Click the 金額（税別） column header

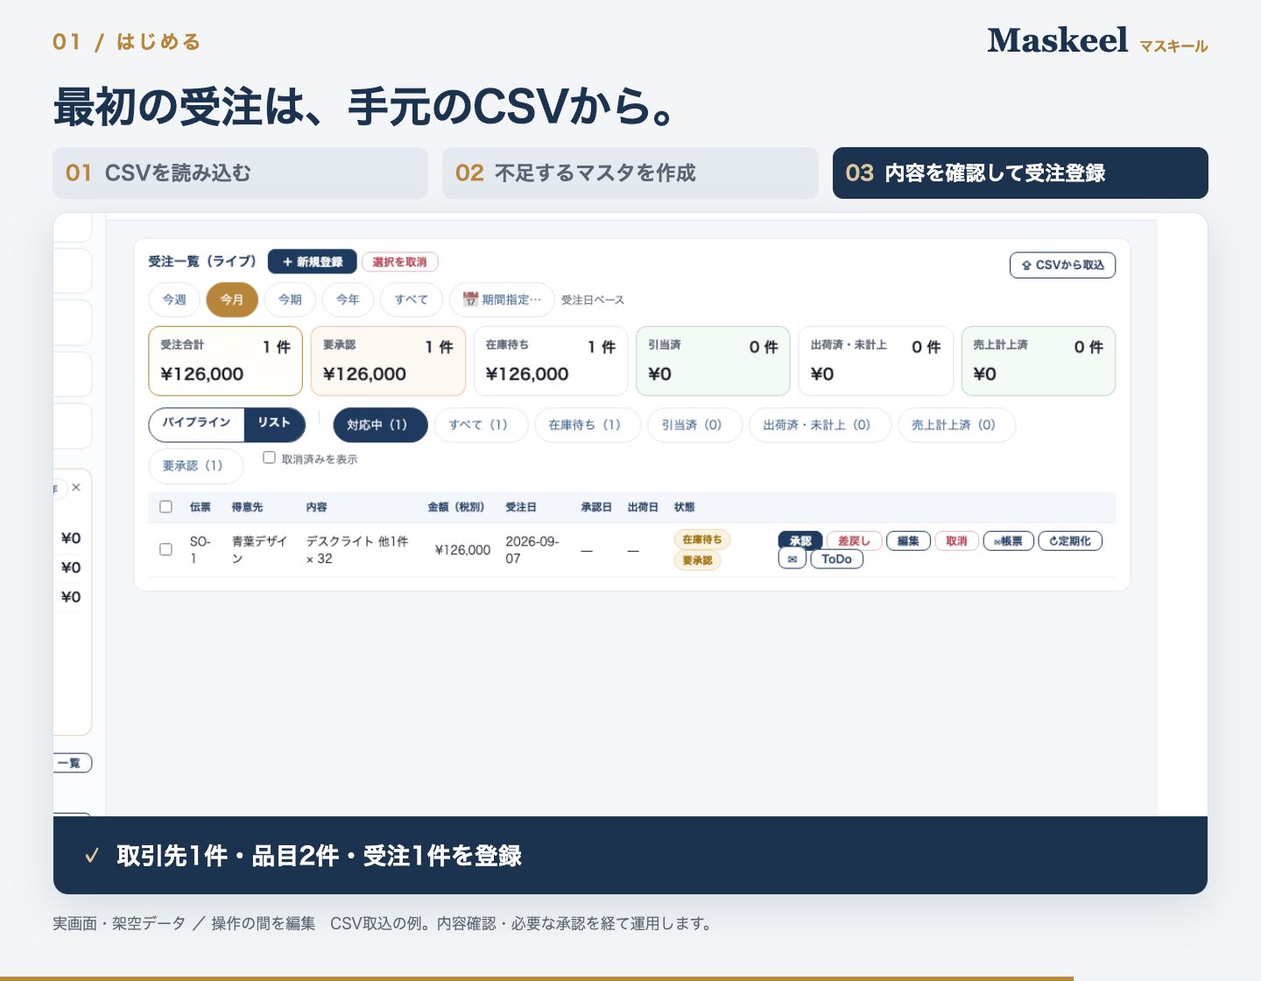point(456,507)
